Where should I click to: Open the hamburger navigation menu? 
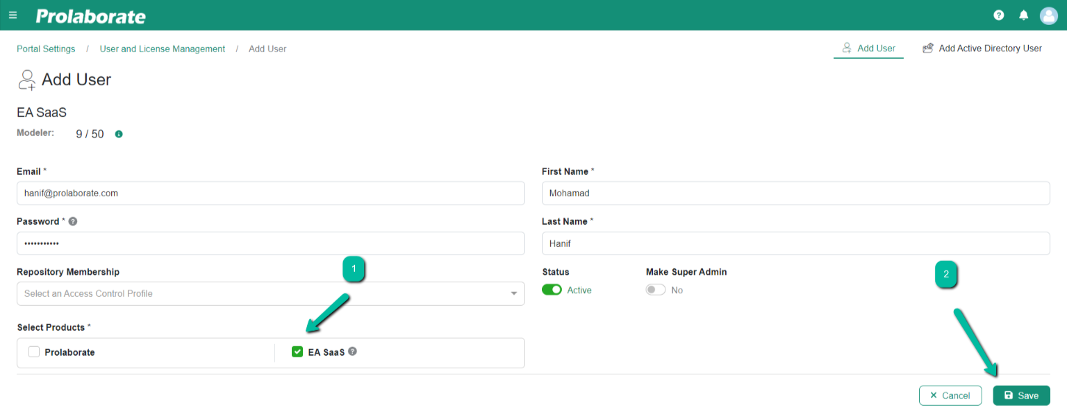[13, 15]
